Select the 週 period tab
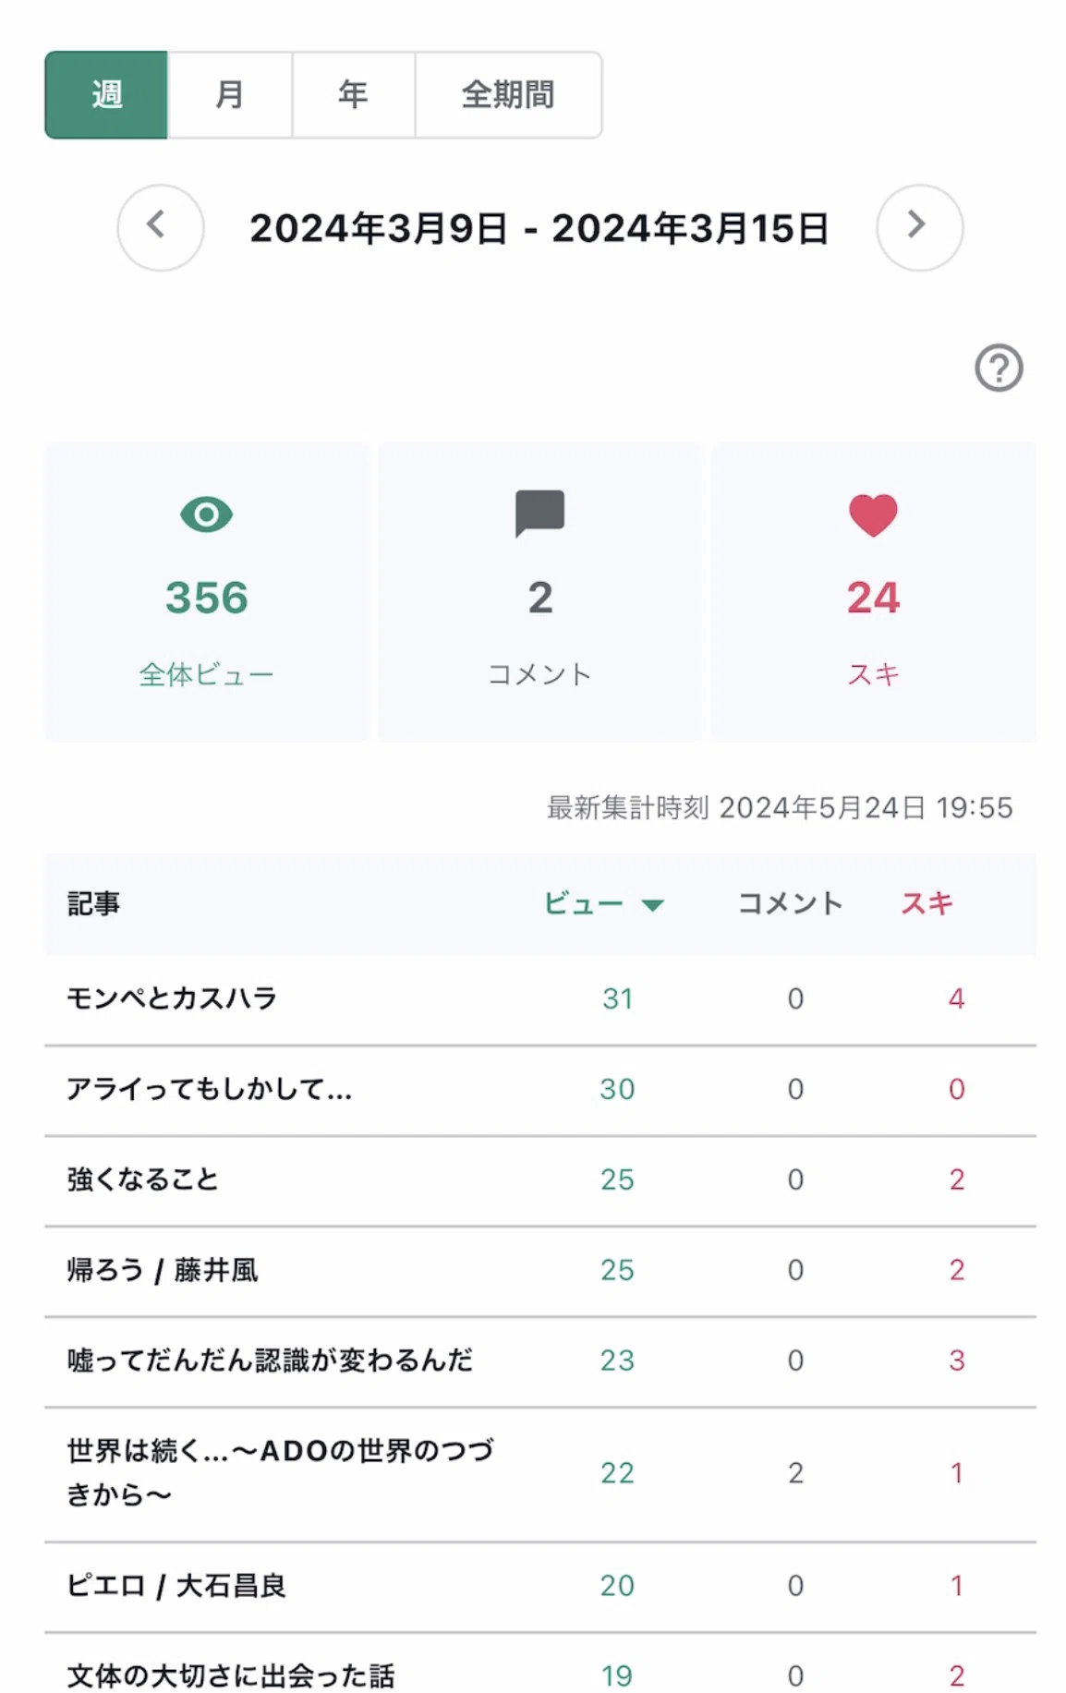 point(106,95)
